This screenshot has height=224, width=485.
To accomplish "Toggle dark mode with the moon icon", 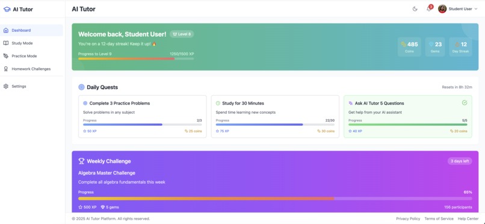I will coord(415,9).
